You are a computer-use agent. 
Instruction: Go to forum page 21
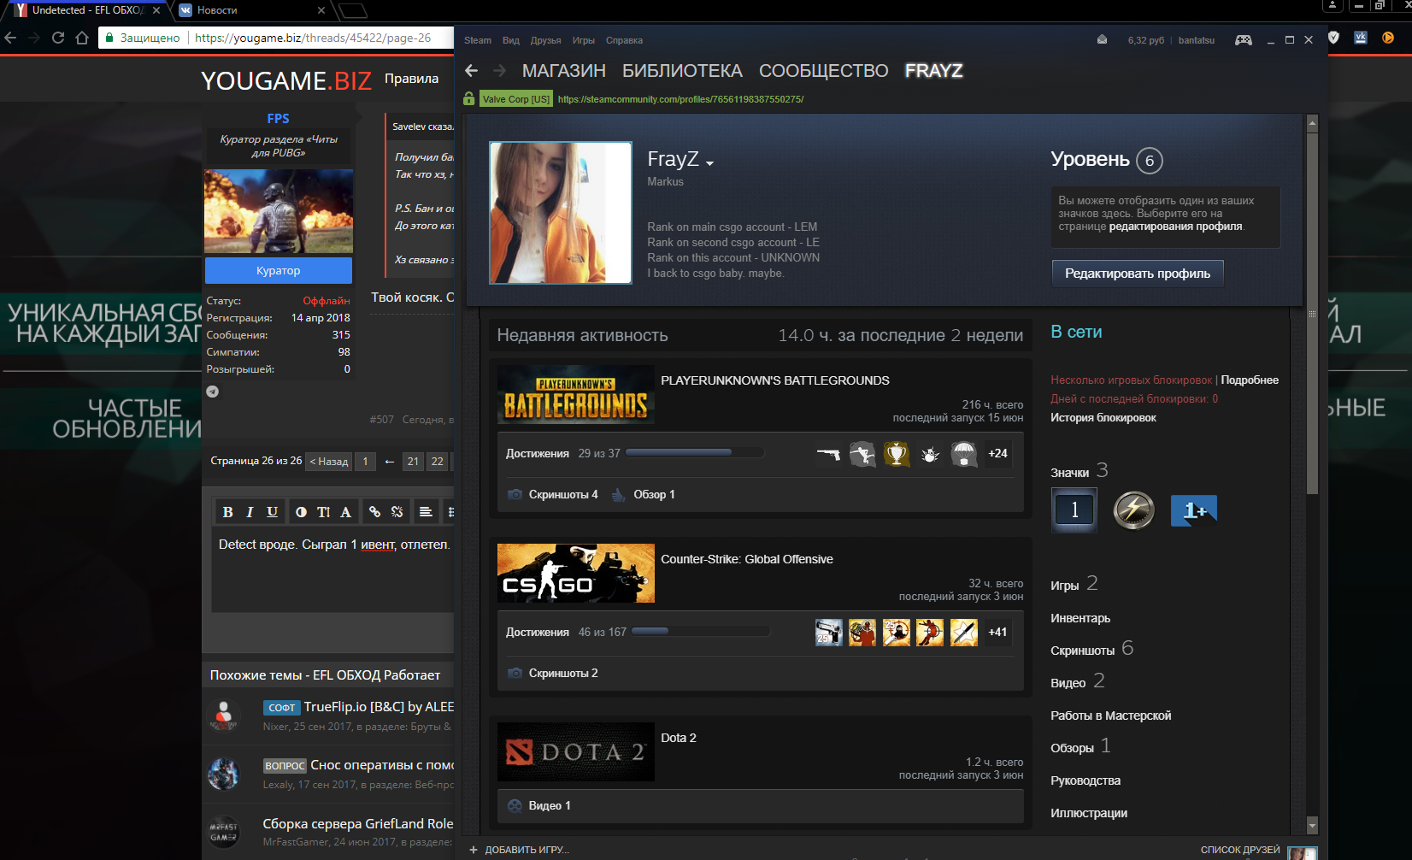click(413, 462)
